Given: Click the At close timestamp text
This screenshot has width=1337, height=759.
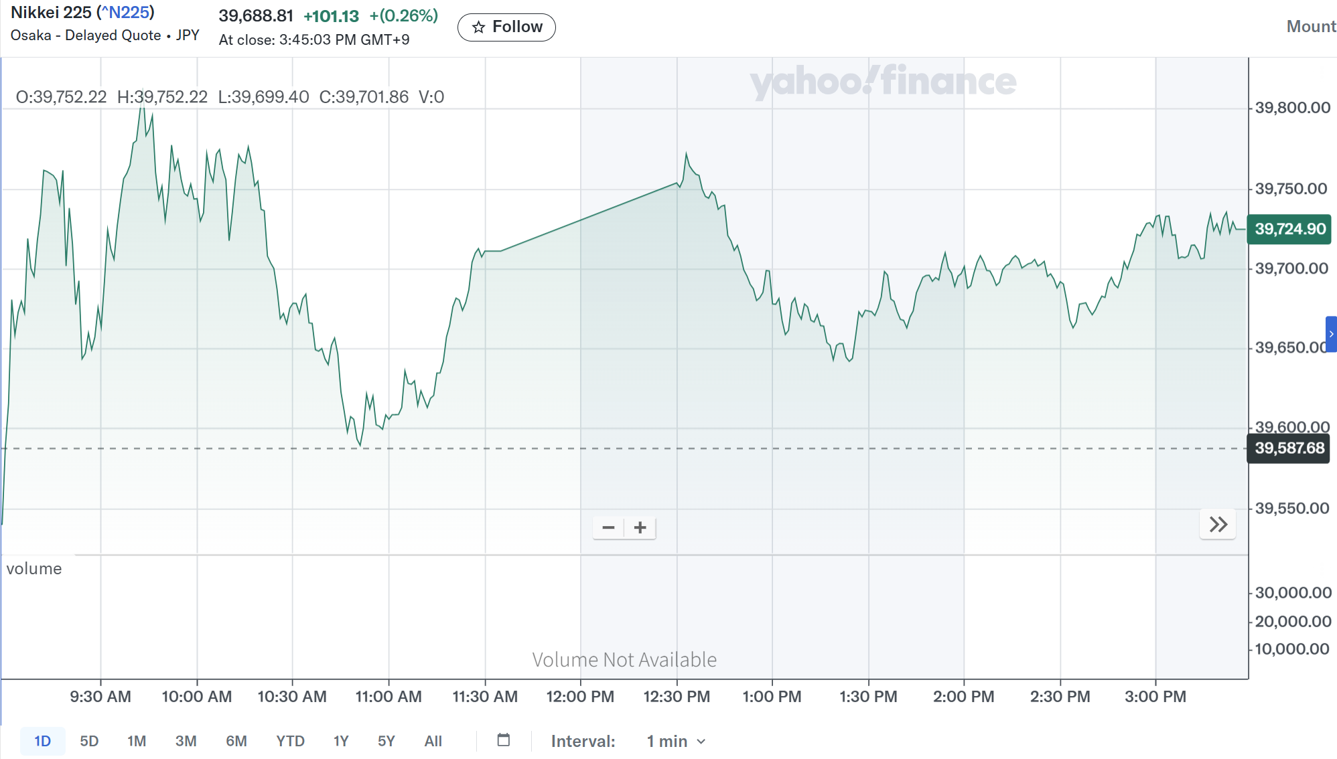Looking at the screenshot, I should coord(314,39).
